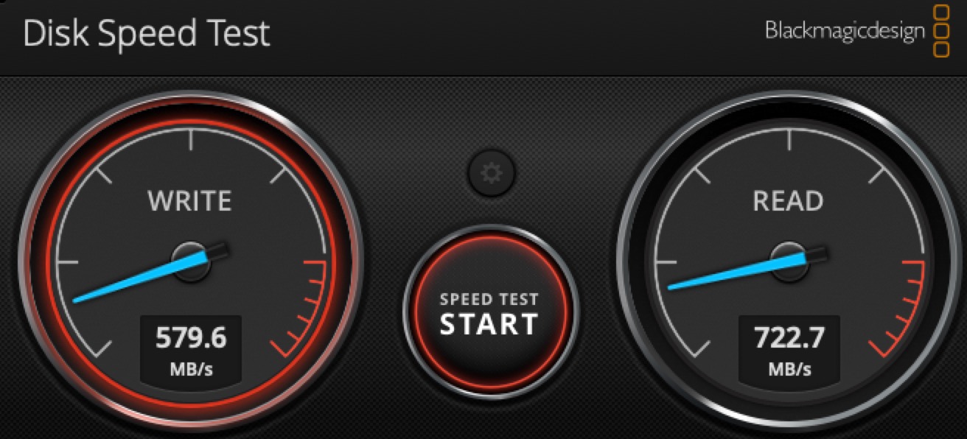Click the MB/s unit under 579.6
The height and width of the screenshot is (439, 967).
[191, 369]
